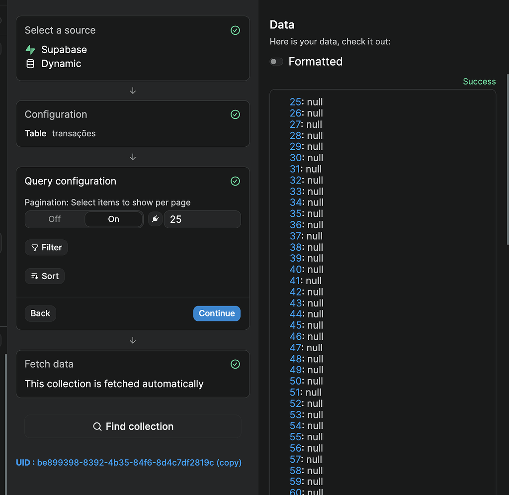Viewport: 509px width, 495px height.
Task: Turn pagination Off
Action: click(54, 219)
